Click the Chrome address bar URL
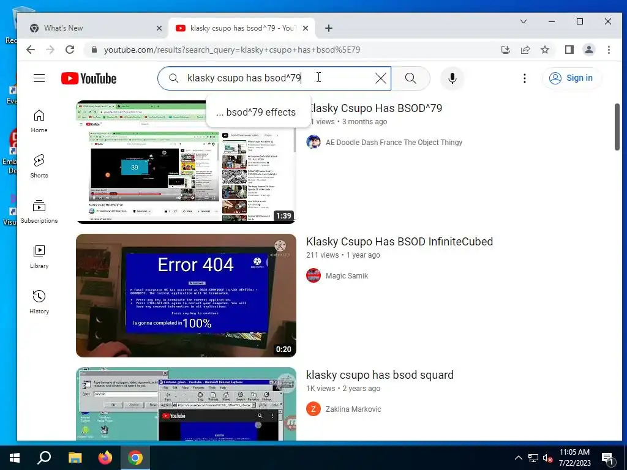This screenshot has width=627, height=470. click(232, 50)
